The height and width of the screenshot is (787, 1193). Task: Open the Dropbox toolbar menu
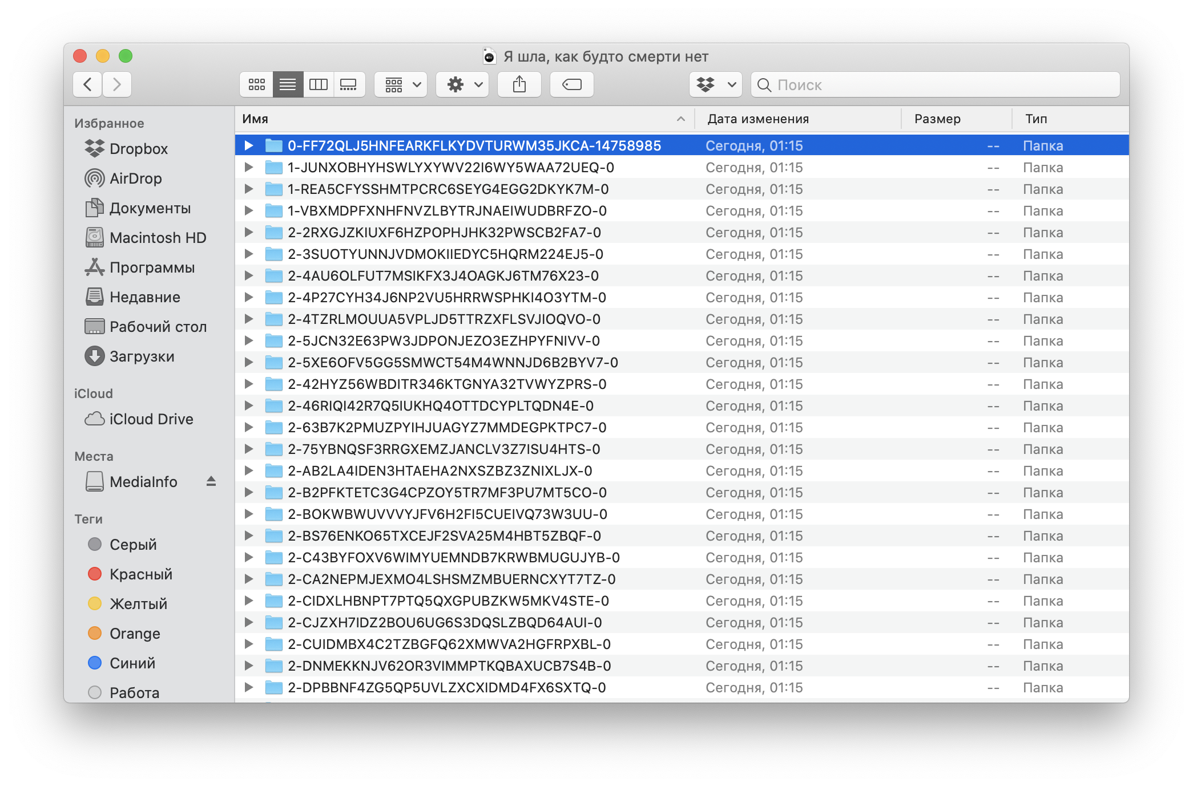715,84
